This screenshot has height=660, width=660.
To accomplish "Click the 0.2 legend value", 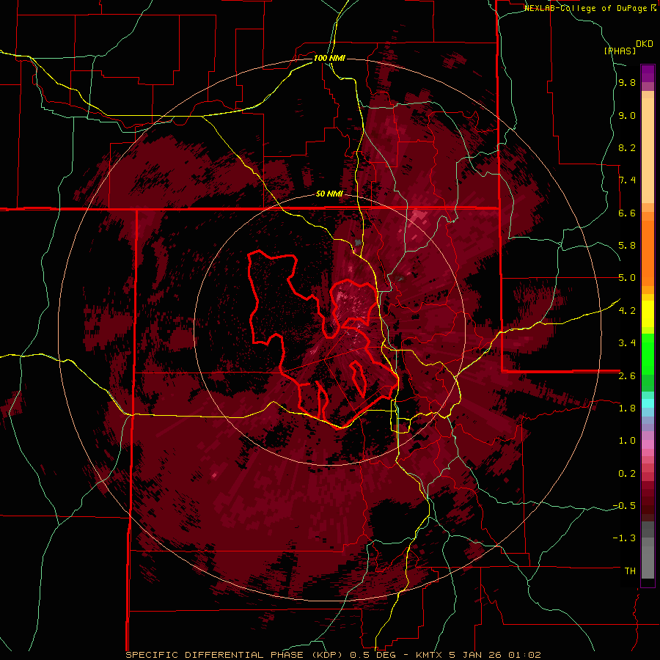I will click(x=627, y=474).
